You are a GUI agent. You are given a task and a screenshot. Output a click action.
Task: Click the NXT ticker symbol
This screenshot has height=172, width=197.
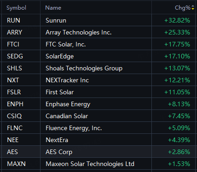click(x=13, y=80)
